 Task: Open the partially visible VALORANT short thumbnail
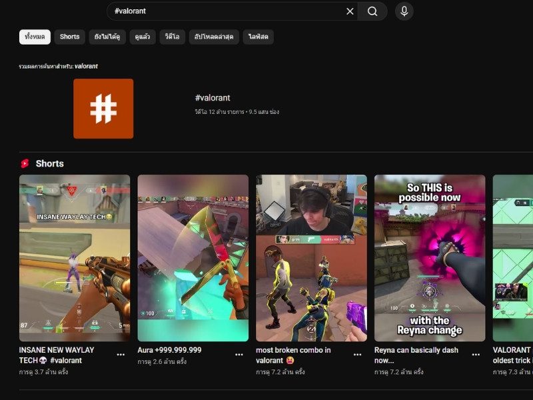point(513,258)
